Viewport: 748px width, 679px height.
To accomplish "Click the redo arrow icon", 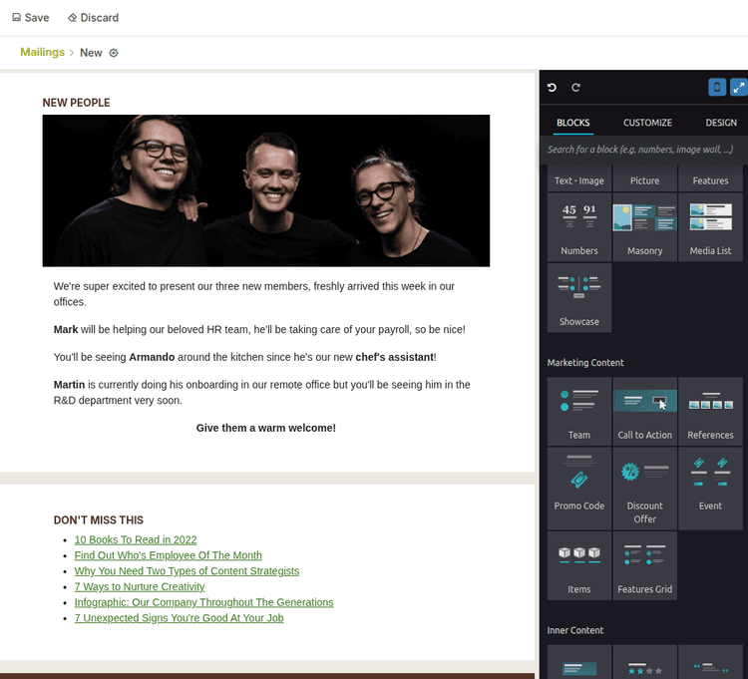I will pyautogui.click(x=575, y=88).
